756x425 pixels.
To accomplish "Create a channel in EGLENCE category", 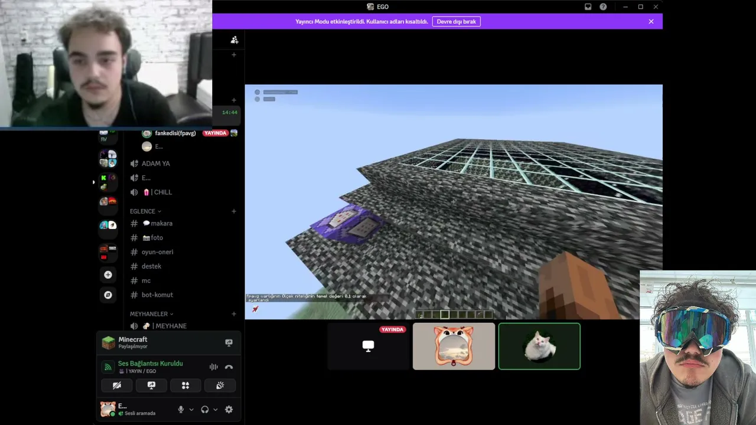I will tap(234, 211).
